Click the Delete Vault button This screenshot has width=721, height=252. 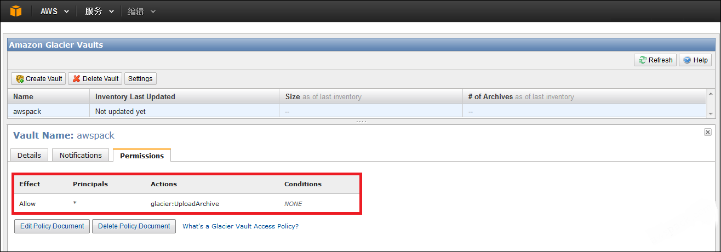click(x=95, y=78)
